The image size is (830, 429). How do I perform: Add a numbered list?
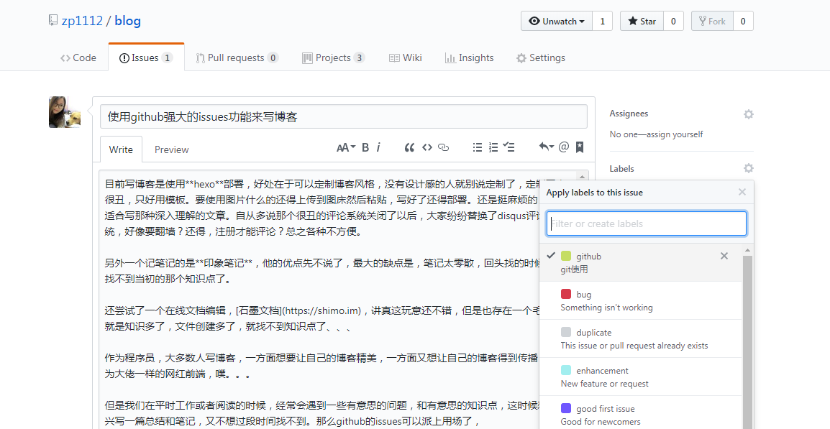click(493, 147)
